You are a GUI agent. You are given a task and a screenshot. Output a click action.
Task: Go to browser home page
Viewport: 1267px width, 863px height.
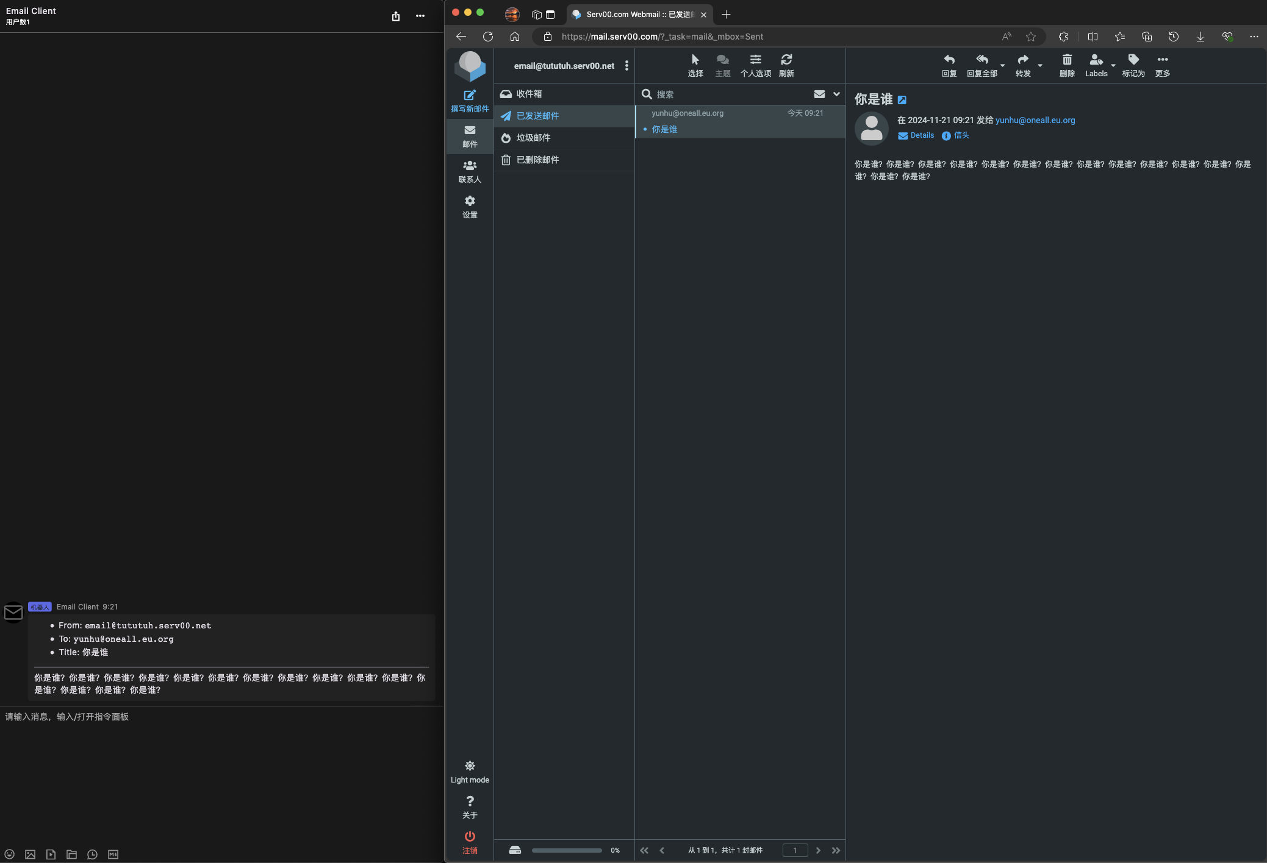[x=515, y=37]
